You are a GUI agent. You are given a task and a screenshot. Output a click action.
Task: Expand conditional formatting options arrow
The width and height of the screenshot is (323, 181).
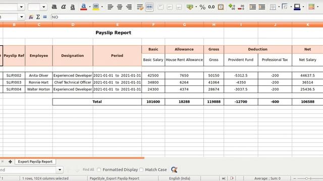[x=318, y=7]
